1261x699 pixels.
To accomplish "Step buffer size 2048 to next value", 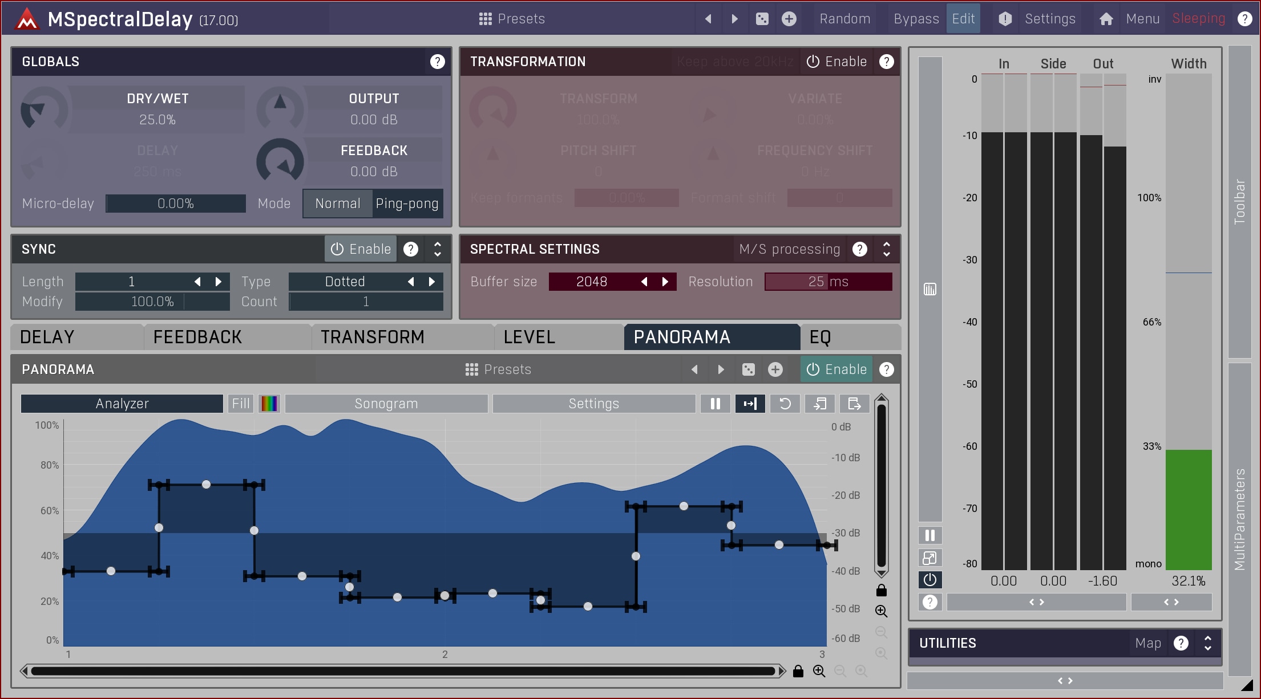I will pos(665,282).
